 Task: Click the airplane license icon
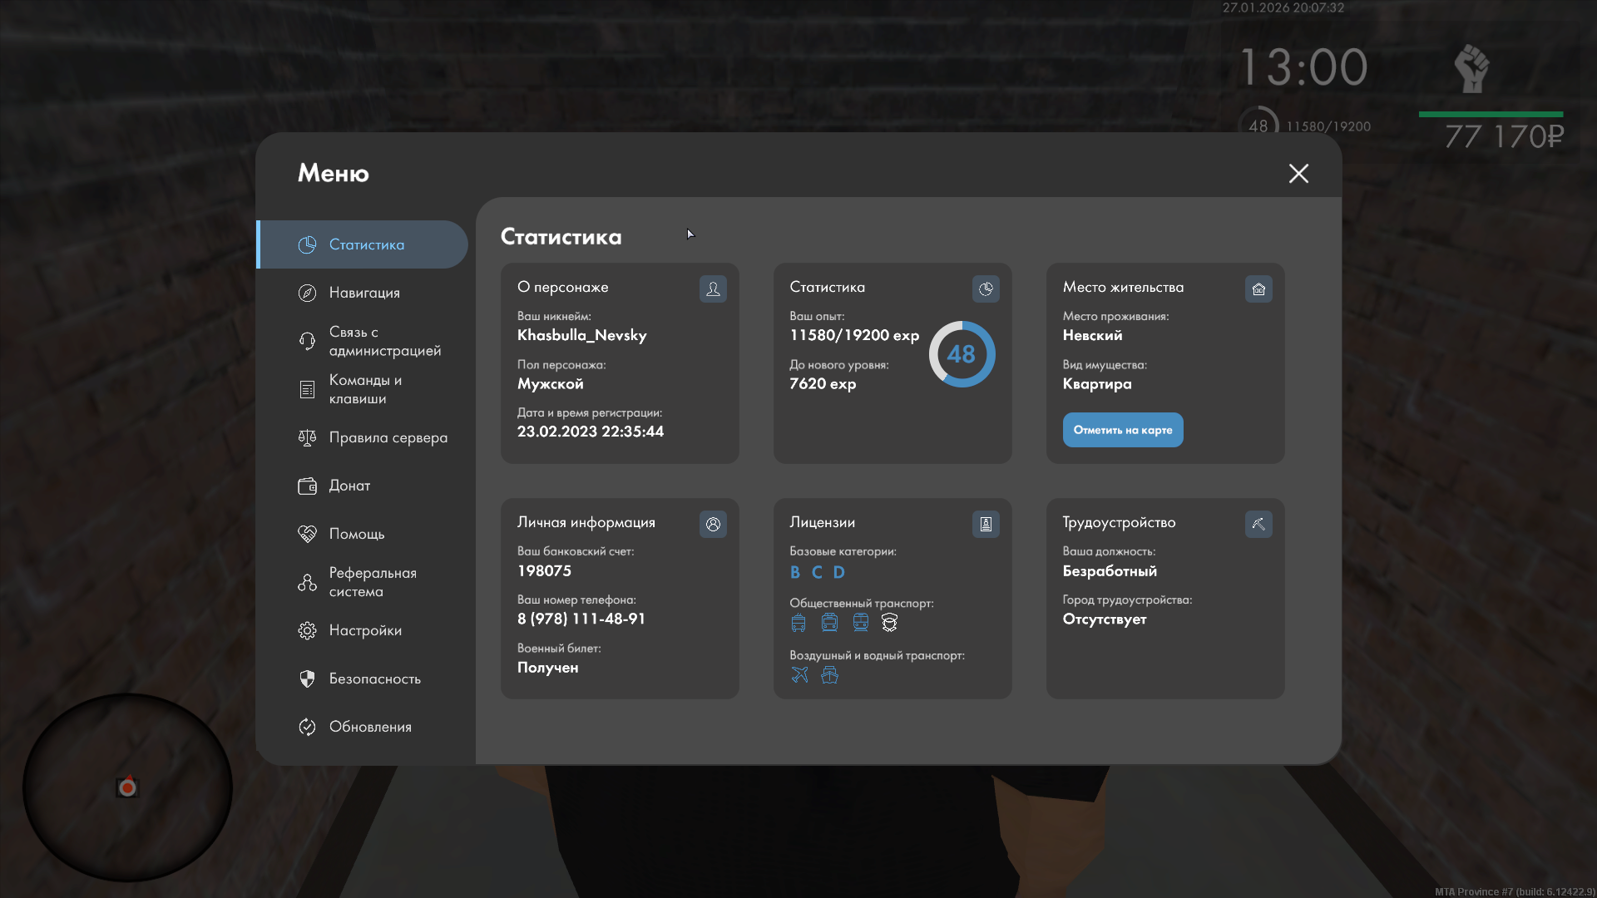pos(799,674)
